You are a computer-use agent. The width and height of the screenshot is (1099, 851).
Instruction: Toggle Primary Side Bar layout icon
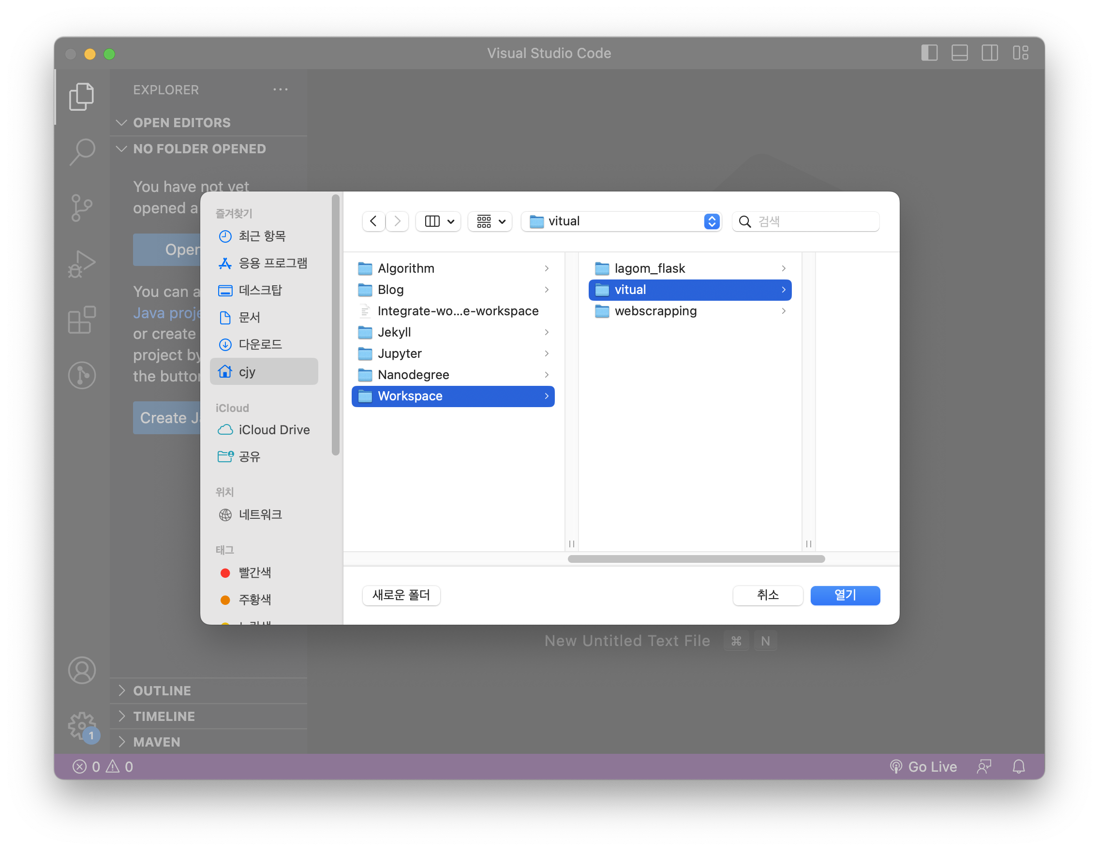(x=929, y=53)
